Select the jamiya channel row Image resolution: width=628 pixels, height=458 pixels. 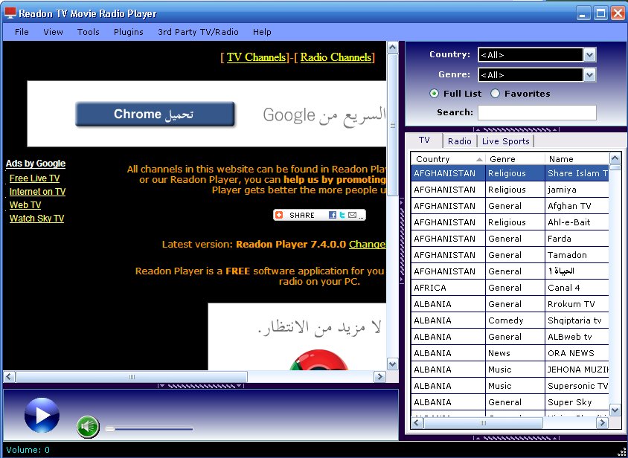[x=510, y=190]
